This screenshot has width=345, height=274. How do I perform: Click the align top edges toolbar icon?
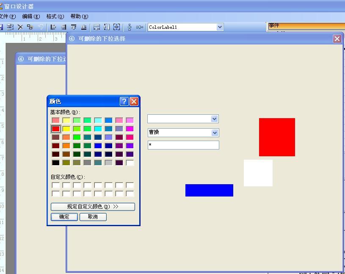click(x=74, y=27)
